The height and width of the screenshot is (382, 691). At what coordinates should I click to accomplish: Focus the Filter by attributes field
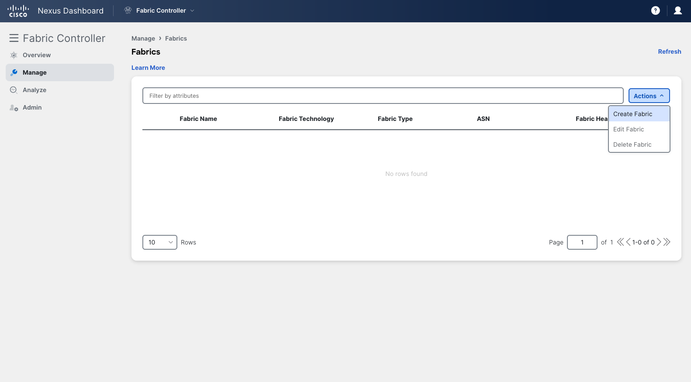[x=383, y=96]
